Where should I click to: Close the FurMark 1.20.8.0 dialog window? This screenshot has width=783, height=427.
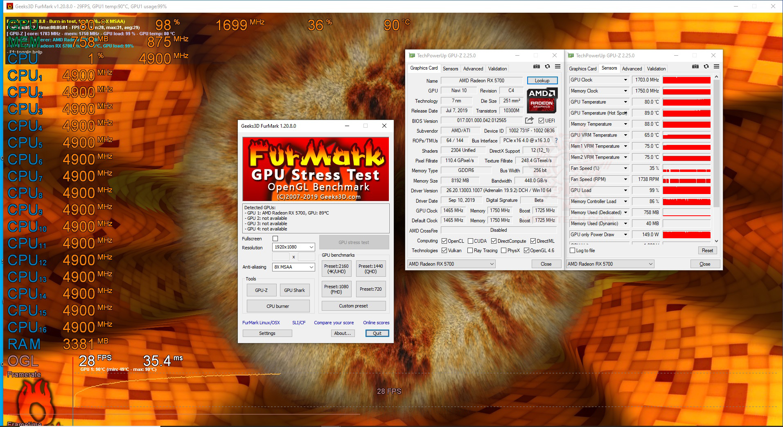[384, 126]
